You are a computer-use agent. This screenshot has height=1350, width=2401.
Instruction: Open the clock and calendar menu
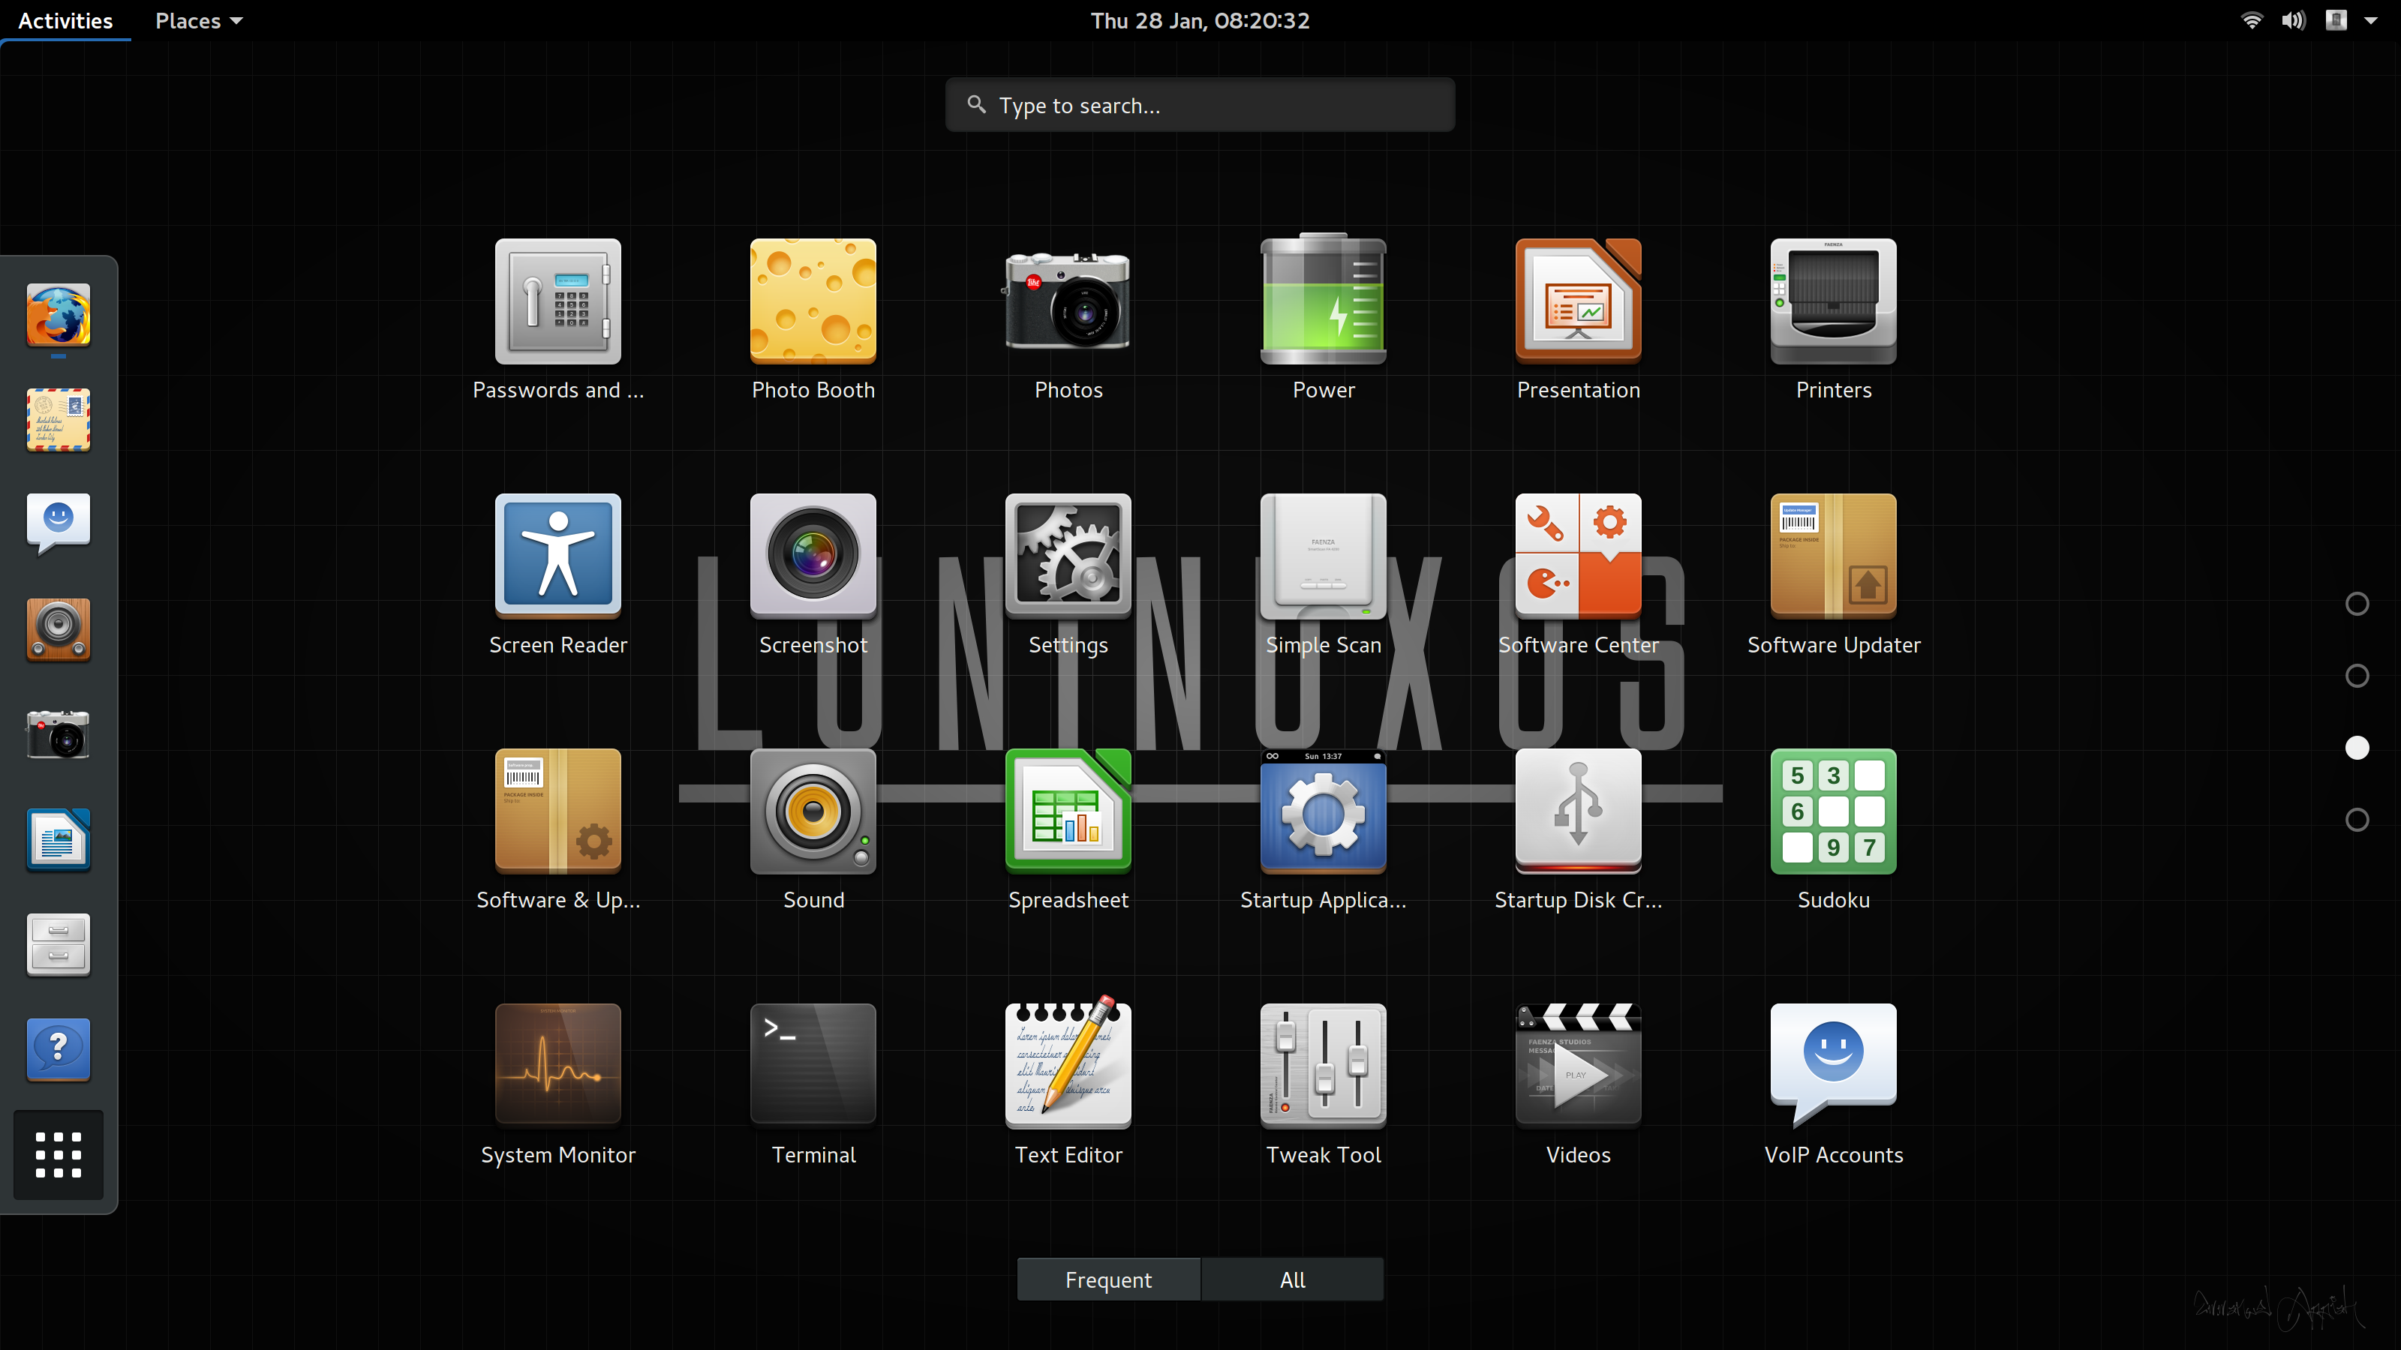tap(1200, 20)
